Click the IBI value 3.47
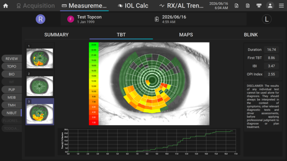Screen dimensions: 287x161 (271, 66)
